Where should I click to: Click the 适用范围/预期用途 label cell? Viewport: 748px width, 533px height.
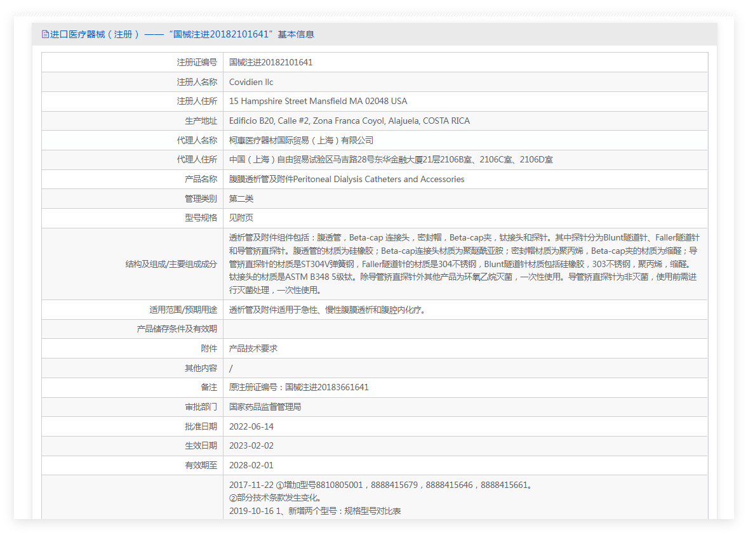coord(133,310)
